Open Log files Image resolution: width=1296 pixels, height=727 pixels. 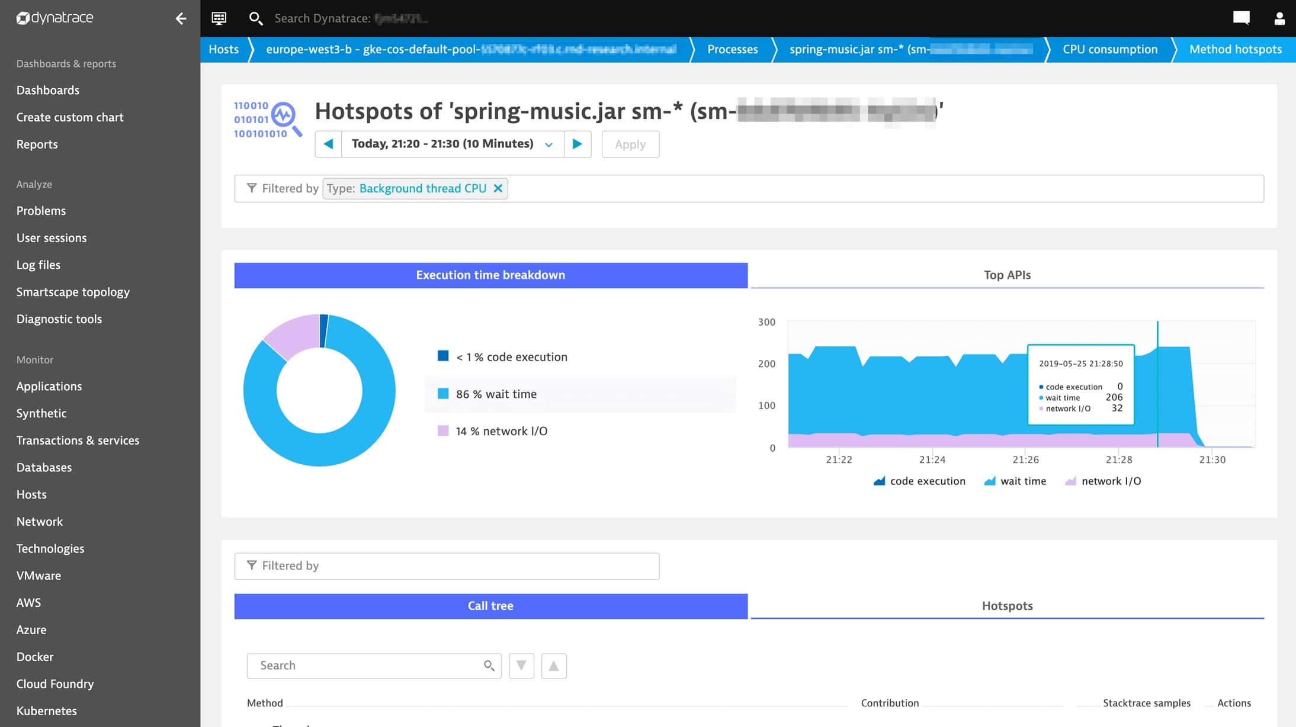[39, 265]
